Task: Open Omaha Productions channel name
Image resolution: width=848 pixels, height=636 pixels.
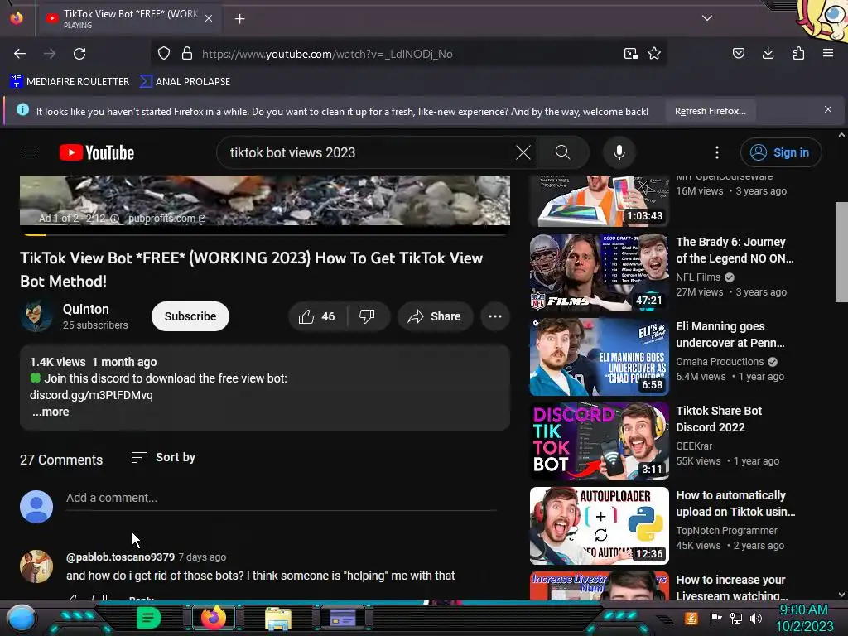Action: click(720, 361)
